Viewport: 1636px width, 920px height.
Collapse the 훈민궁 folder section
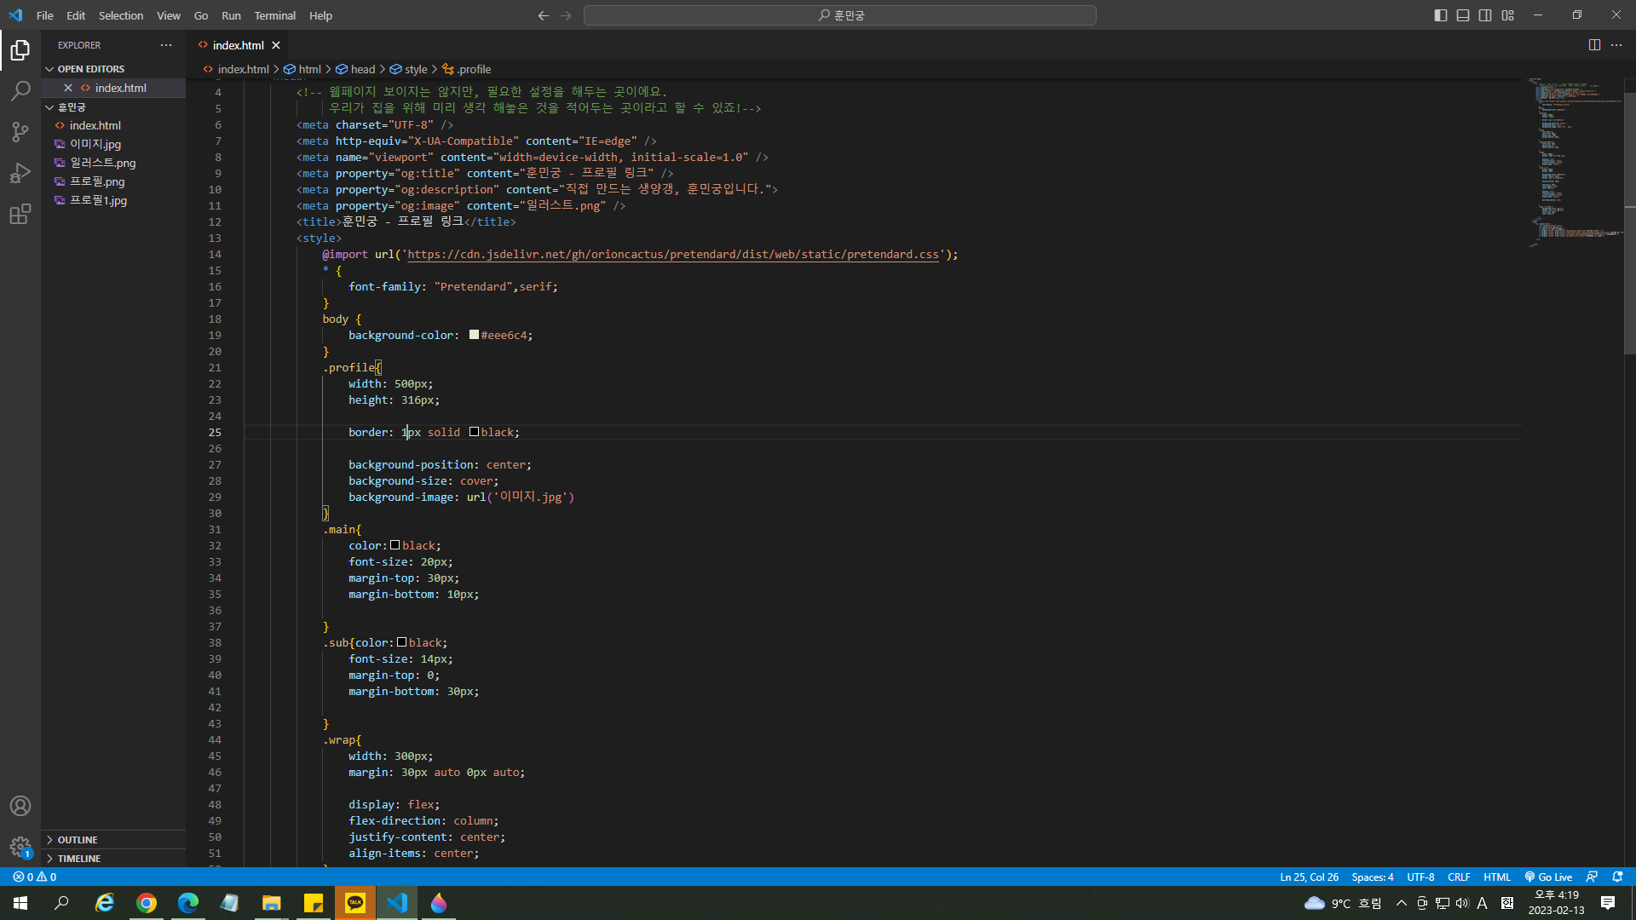pyautogui.click(x=113, y=107)
